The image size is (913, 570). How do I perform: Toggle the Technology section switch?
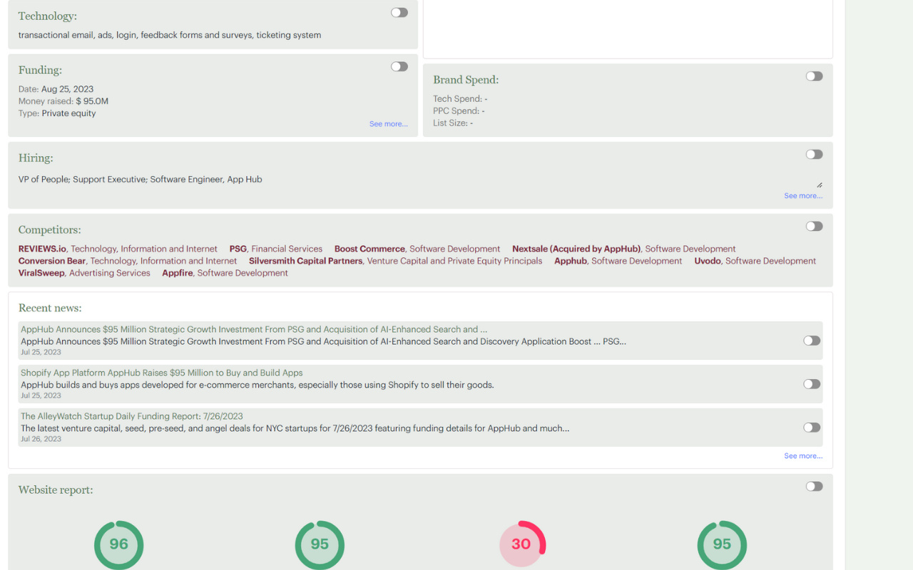[x=399, y=12]
